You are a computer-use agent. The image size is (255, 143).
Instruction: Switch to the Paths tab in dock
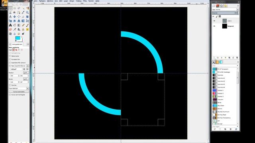click(222, 6)
